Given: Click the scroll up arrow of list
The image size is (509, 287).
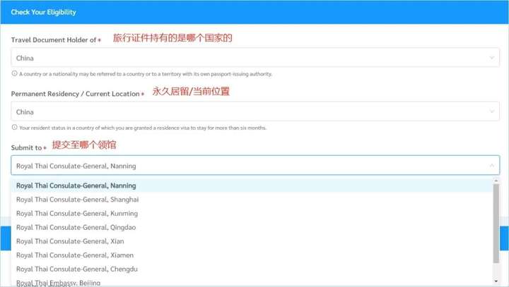Looking at the screenshot, I should [496, 181].
